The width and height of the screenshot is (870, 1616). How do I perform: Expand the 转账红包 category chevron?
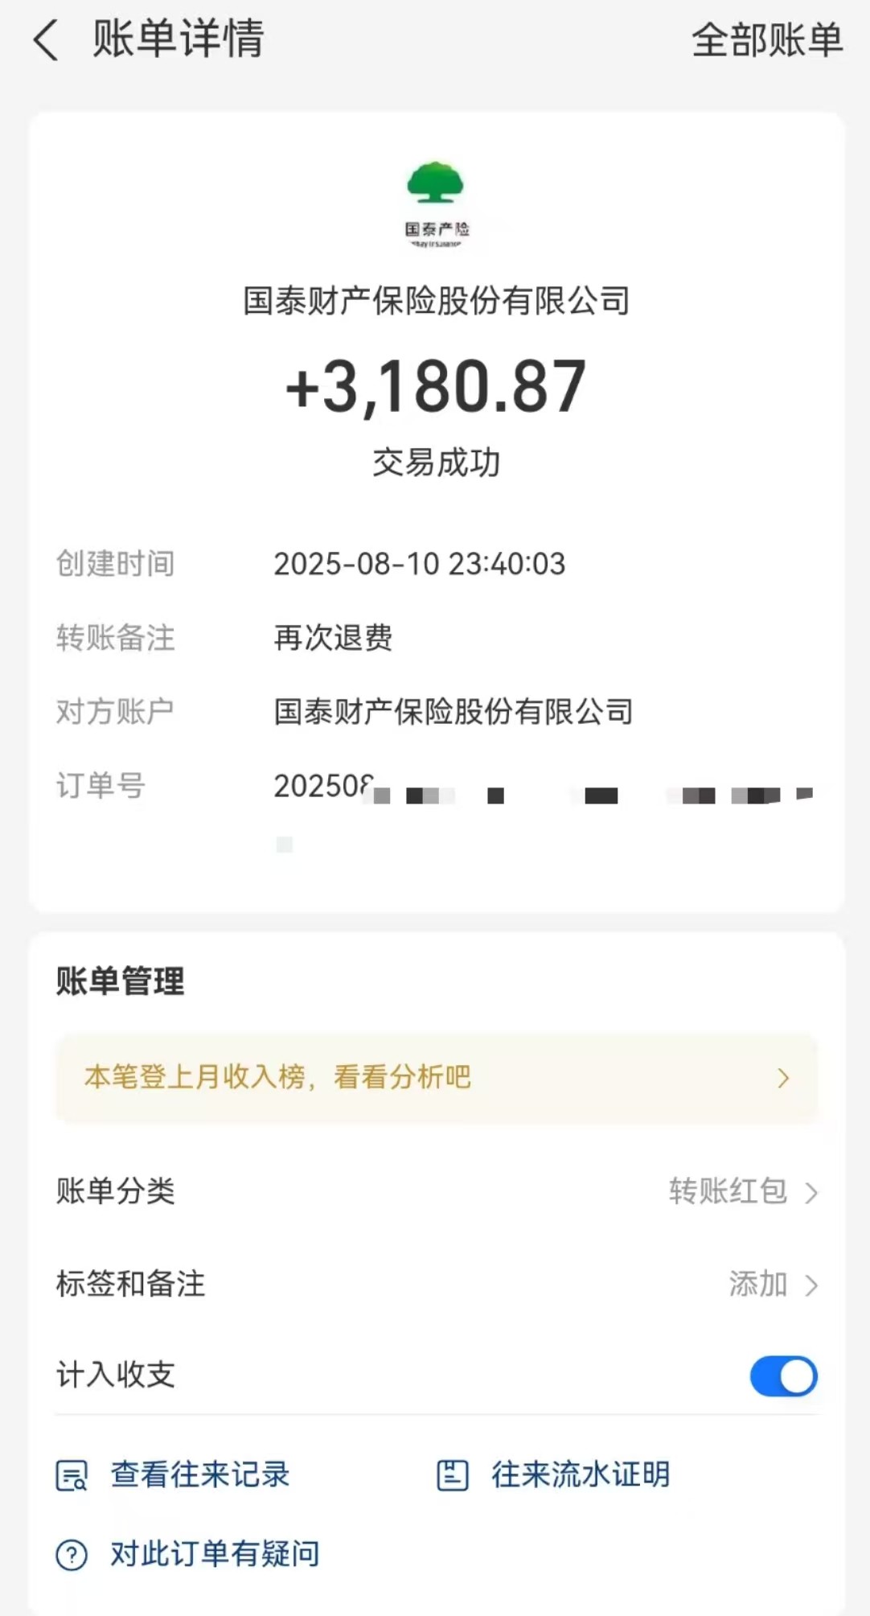click(811, 1192)
